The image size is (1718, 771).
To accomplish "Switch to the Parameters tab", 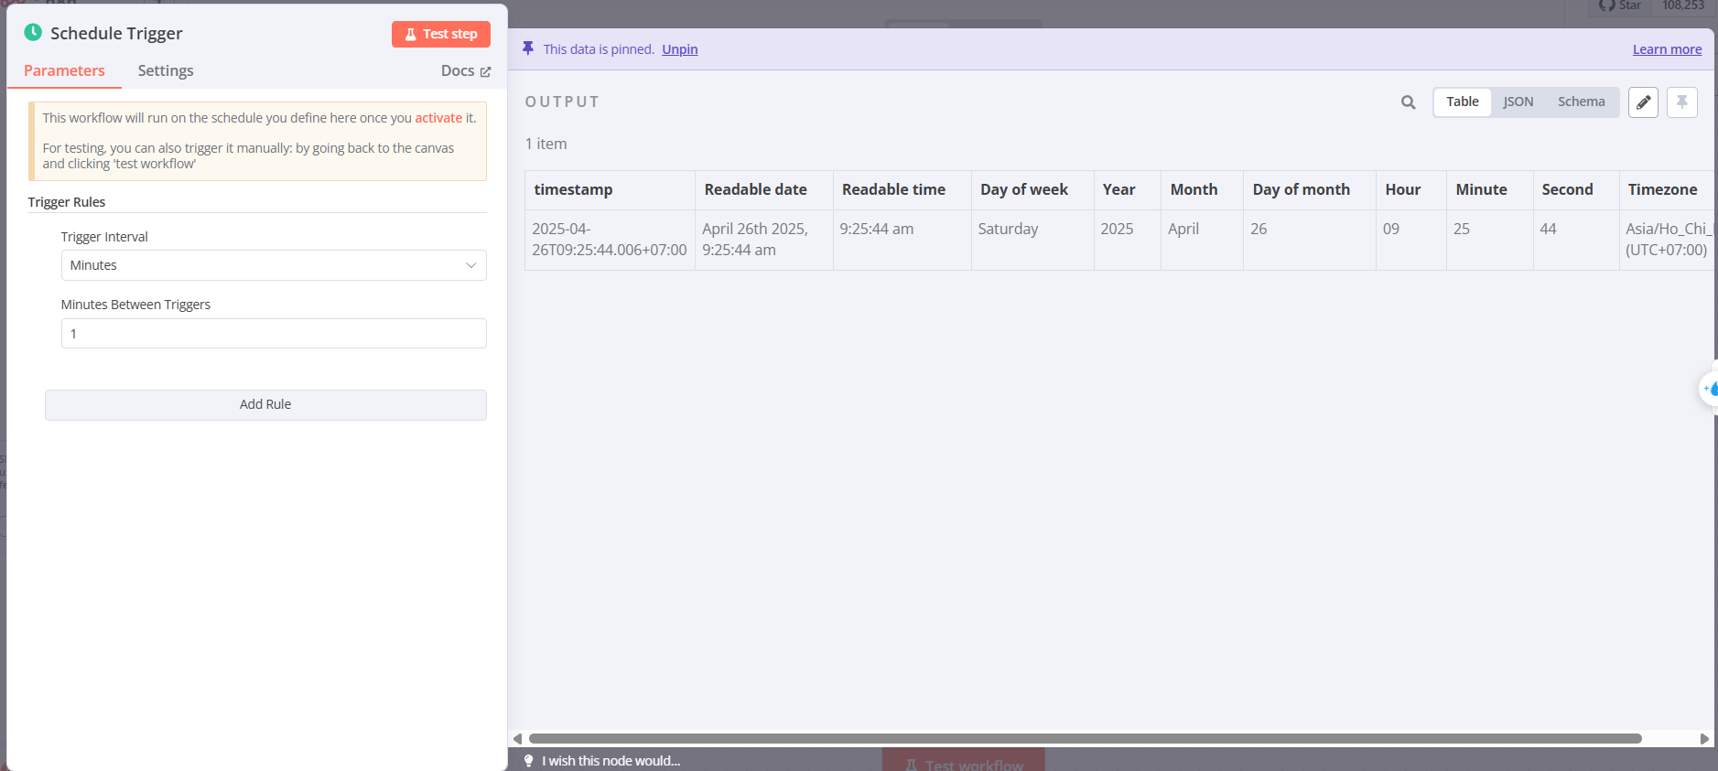I will 64,70.
